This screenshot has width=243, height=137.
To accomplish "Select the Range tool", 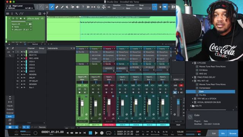I will [46, 7].
